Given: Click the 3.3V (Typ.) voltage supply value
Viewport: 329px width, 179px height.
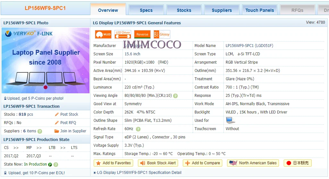Looking at the screenshot, I should point(134,145).
